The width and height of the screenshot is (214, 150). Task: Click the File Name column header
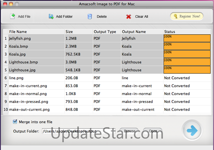[x=36, y=32]
